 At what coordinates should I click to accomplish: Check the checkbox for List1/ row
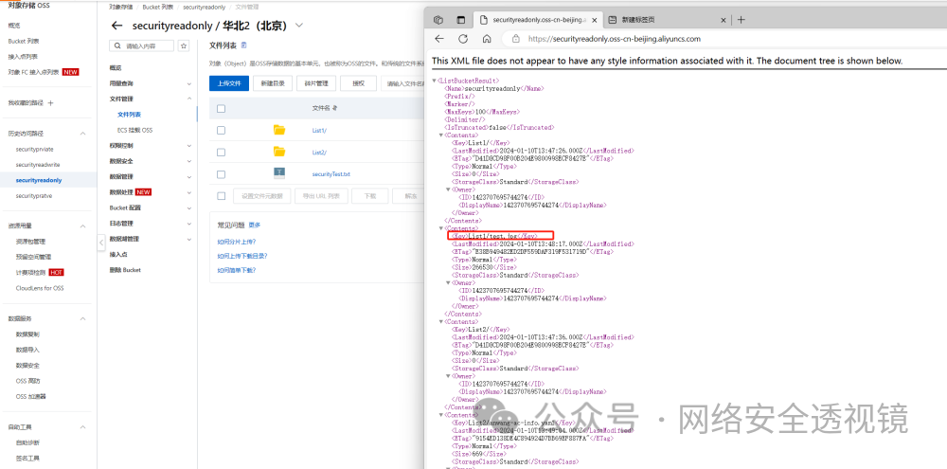click(221, 130)
